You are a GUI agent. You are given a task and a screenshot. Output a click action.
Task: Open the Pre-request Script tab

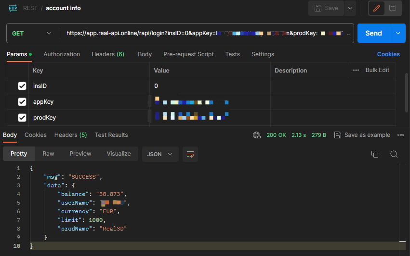188,54
